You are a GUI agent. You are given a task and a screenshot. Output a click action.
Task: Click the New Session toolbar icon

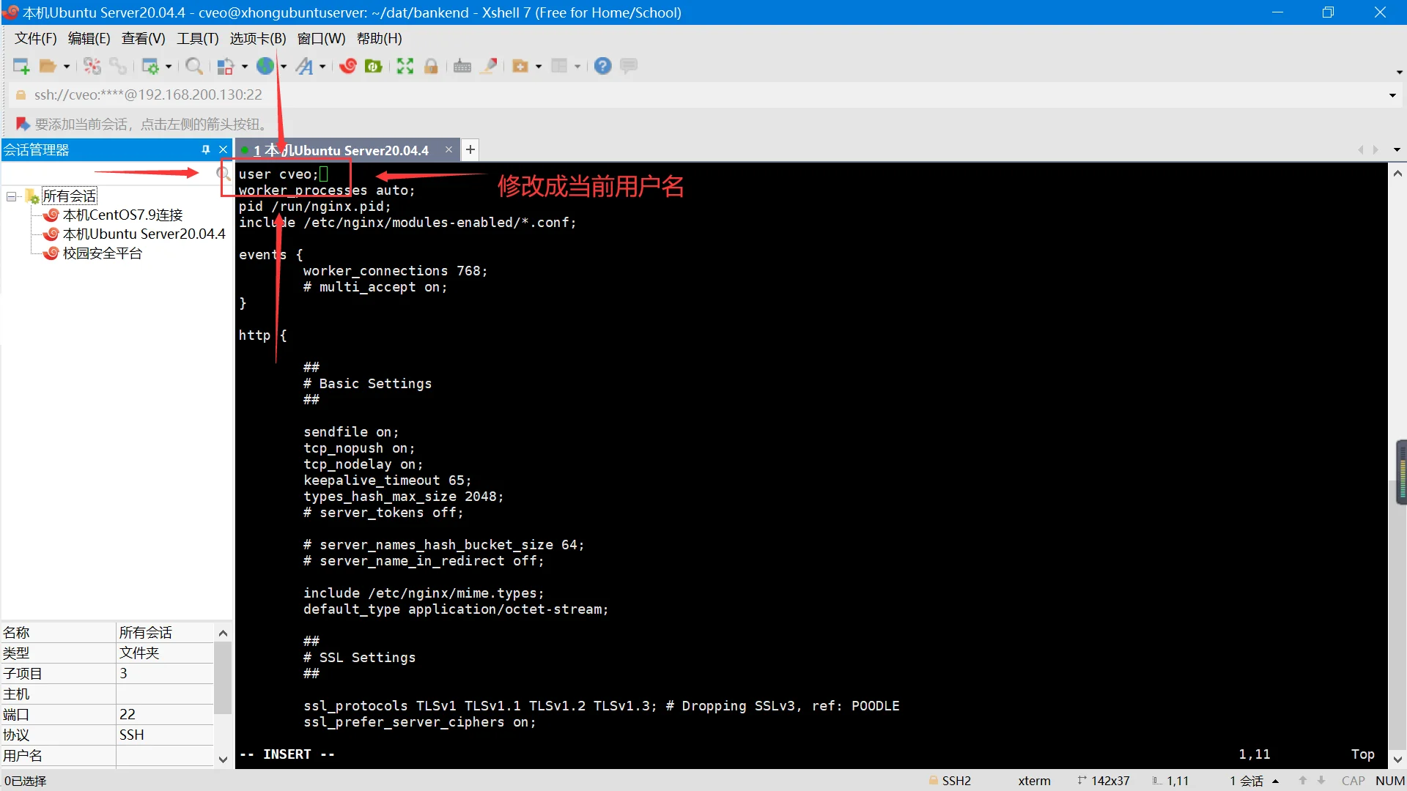(x=21, y=67)
